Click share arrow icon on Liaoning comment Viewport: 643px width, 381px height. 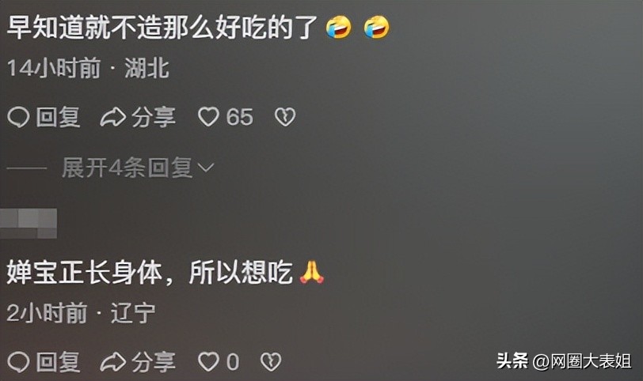click(x=112, y=362)
